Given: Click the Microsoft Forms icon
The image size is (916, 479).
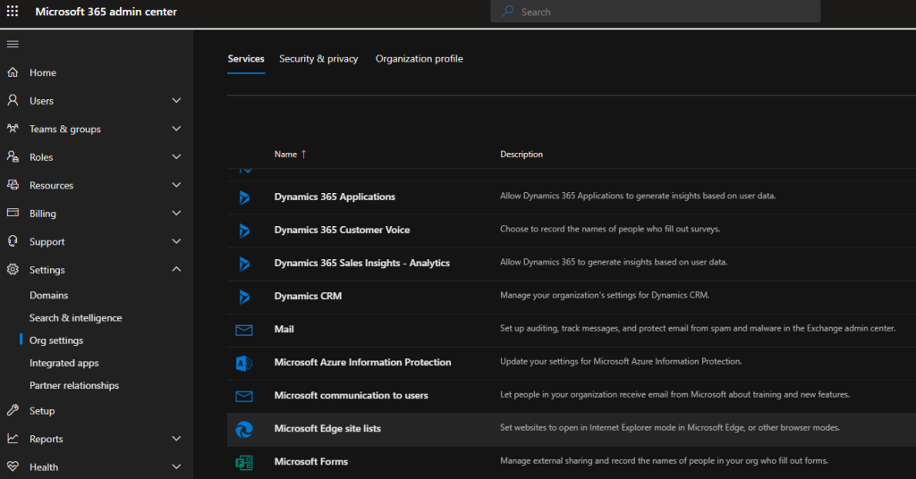Looking at the screenshot, I should [x=244, y=463].
